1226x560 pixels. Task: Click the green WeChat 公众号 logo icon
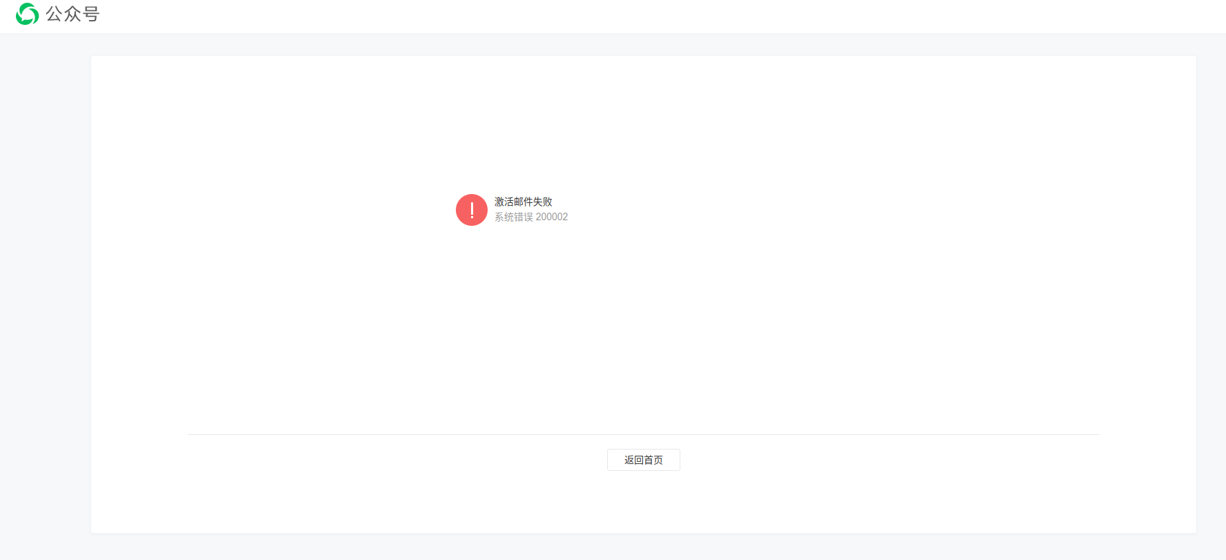[27, 14]
